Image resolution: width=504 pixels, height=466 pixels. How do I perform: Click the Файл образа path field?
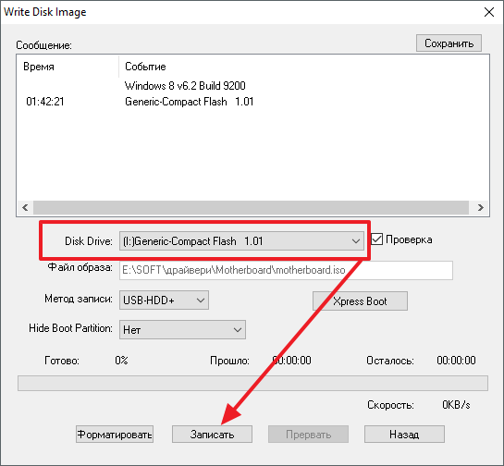[x=286, y=270]
